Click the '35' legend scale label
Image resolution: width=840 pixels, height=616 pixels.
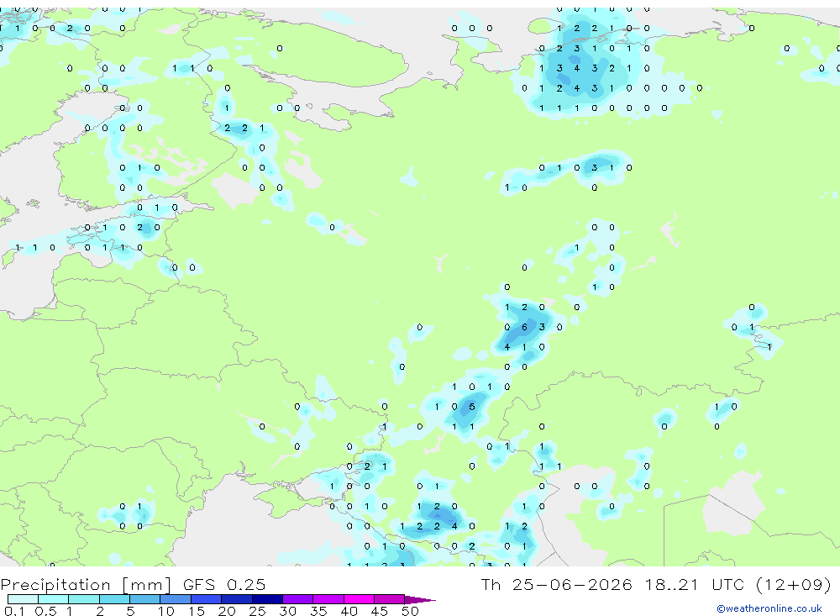coord(318,611)
